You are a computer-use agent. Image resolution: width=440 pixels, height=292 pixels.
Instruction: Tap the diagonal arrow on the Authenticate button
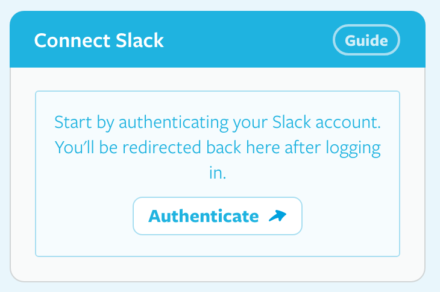(x=277, y=216)
